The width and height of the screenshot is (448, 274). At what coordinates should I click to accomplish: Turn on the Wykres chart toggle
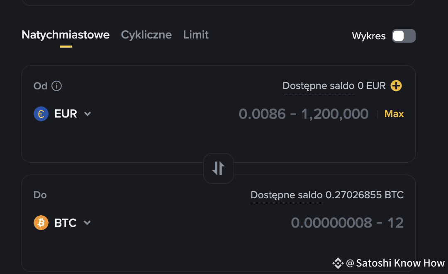click(404, 36)
